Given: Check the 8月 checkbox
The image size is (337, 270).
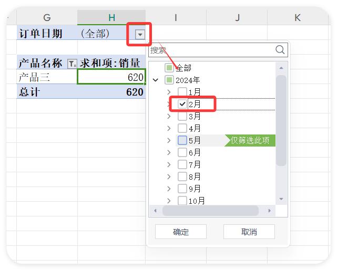Looking at the screenshot, I should (x=182, y=176).
